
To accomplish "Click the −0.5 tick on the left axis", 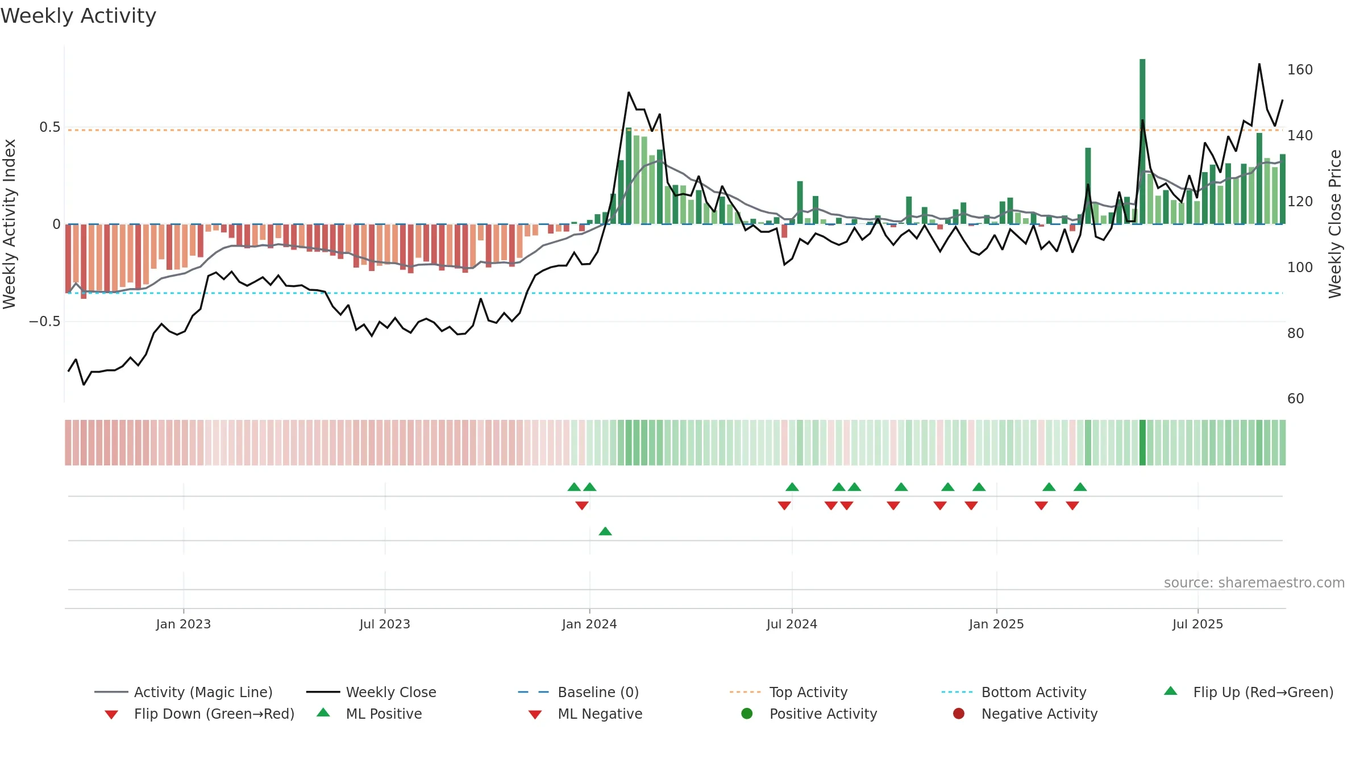I will pyautogui.click(x=45, y=322).
